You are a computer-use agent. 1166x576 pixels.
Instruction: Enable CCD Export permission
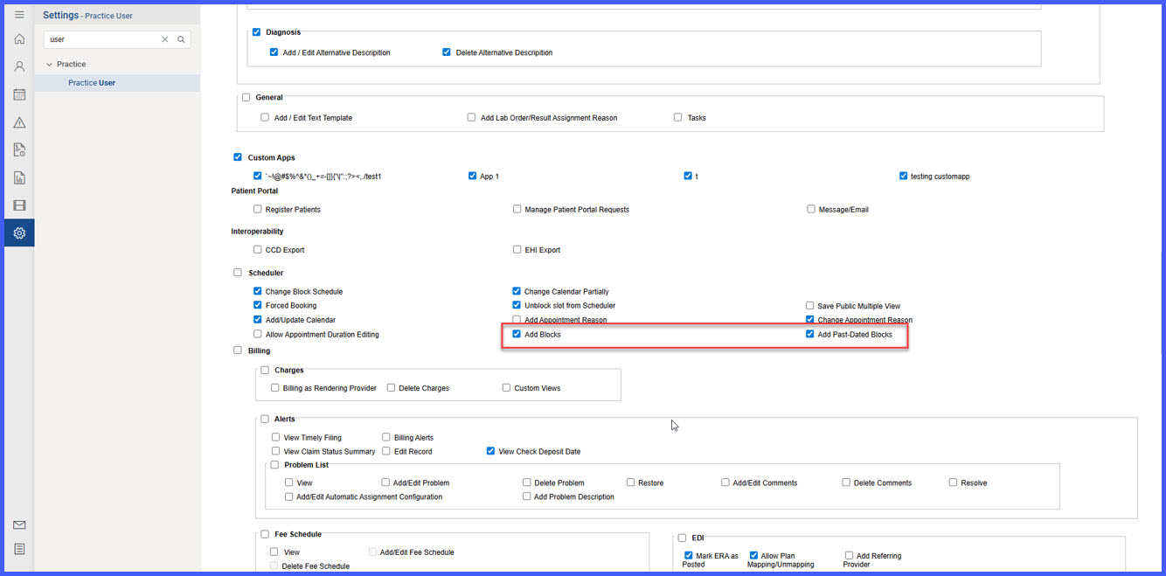257,249
